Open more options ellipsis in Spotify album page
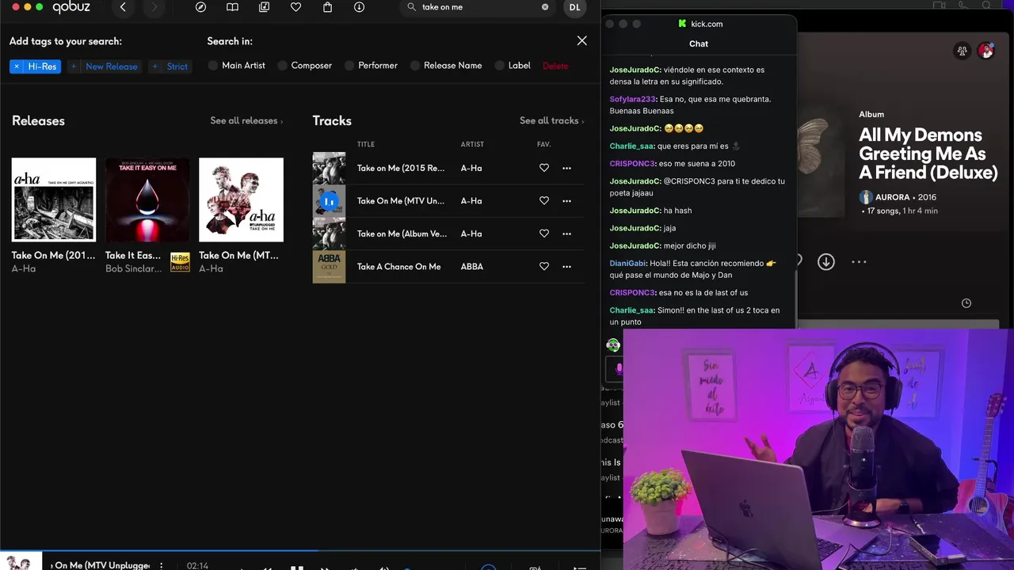Image resolution: width=1014 pixels, height=570 pixels. (859, 262)
